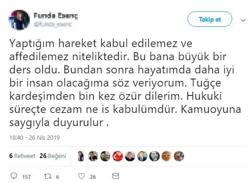
Task: Click the retweet arrows icon
Action: coord(48,176)
